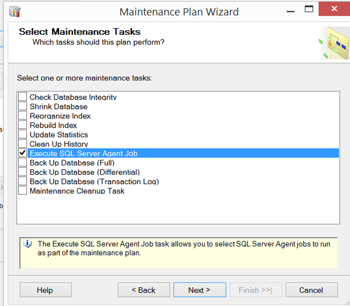Check the Clean Up History checkbox

(22, 144)
